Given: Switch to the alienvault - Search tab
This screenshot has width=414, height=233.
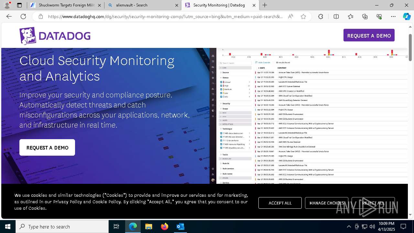Looking at the screenshot, I should pos(143,5).
